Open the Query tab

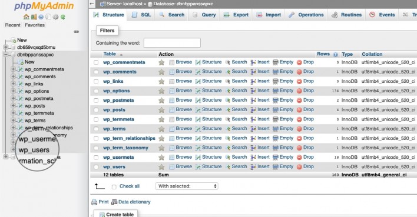(x=204, y=15)
